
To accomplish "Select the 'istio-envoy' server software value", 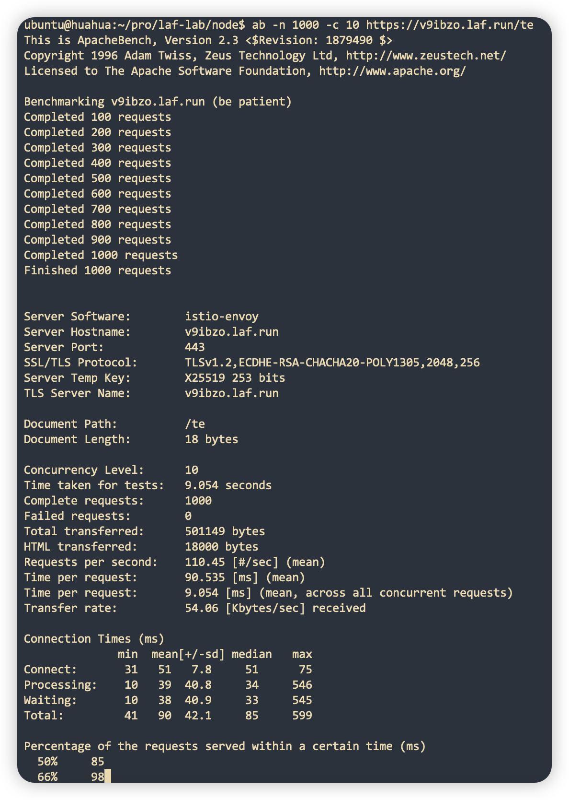I will (221, 317).
